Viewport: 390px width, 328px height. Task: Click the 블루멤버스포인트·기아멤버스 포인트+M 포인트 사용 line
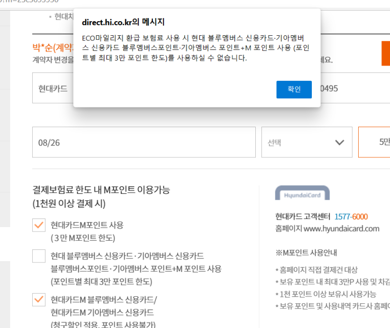click(136, 269)
